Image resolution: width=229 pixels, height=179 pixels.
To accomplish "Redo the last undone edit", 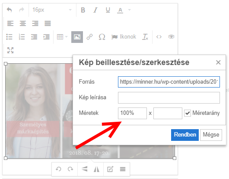I will pos(22,10).
